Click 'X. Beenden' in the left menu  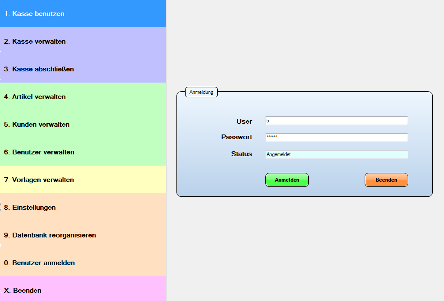pos(83,289)
